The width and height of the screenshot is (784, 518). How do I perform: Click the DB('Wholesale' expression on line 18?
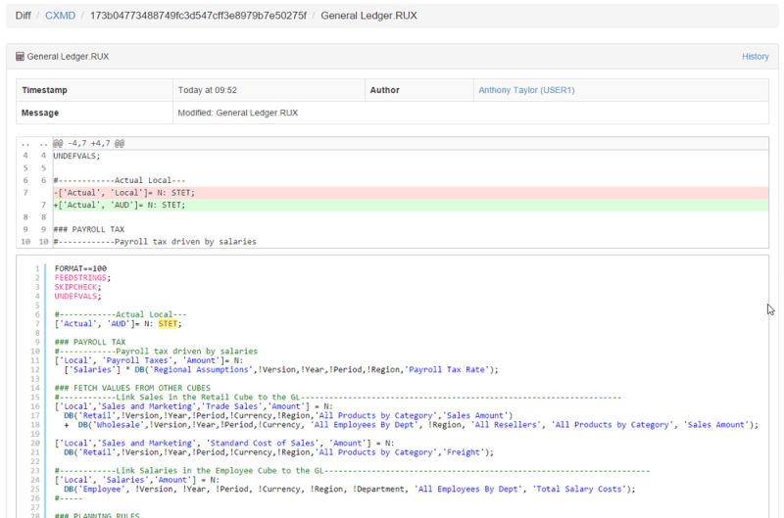[110, 425]
